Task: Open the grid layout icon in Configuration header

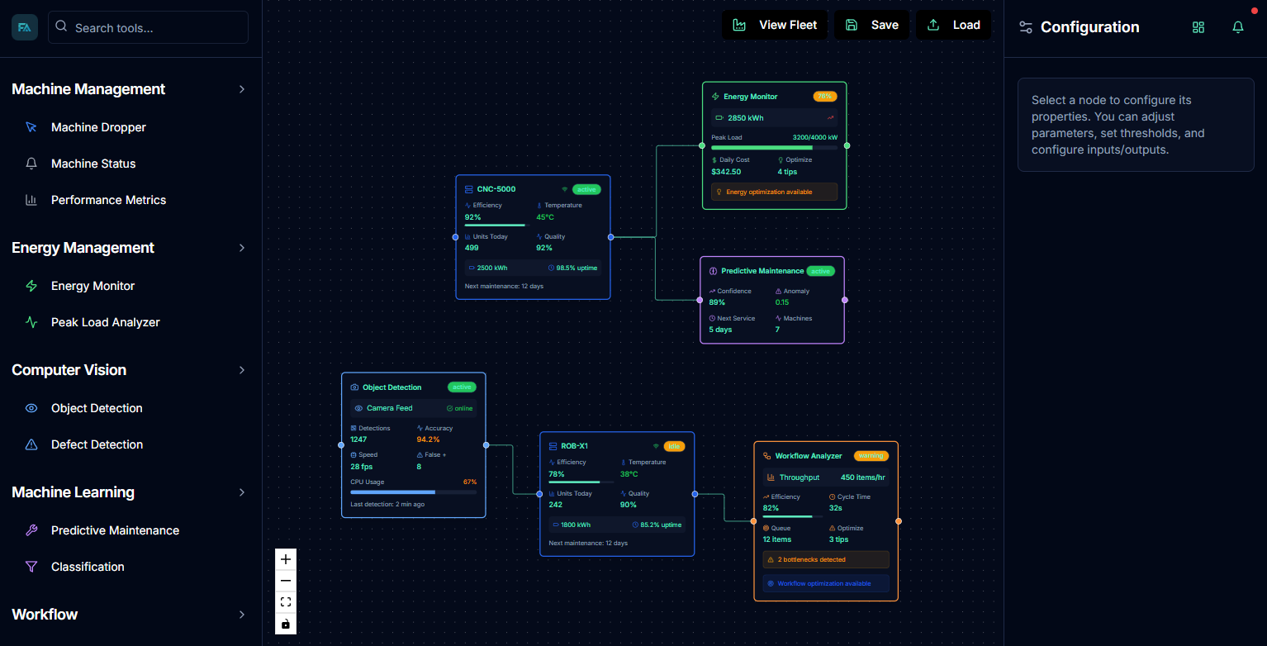Action: pyautogui.click(x=1198, y=27)
